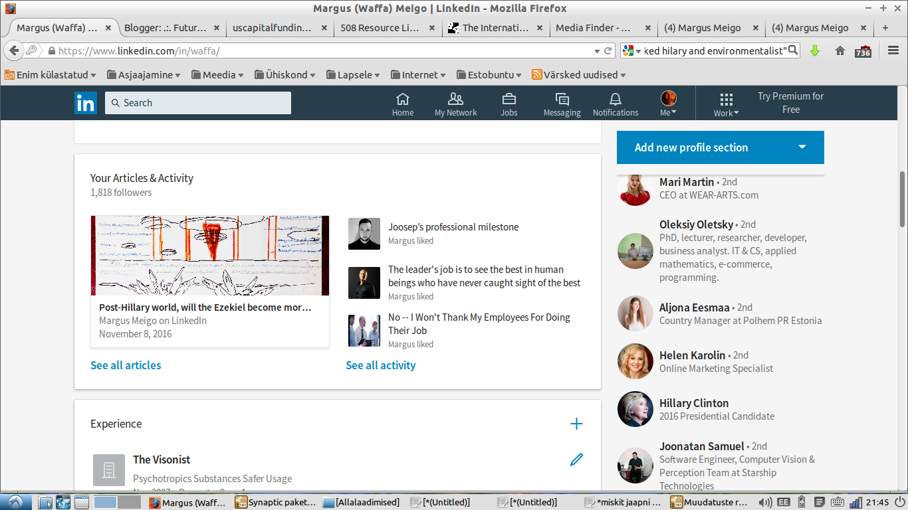Open Värsked uudised feed menu
This screenshot has height=510, width=908.
coord(579,75)
